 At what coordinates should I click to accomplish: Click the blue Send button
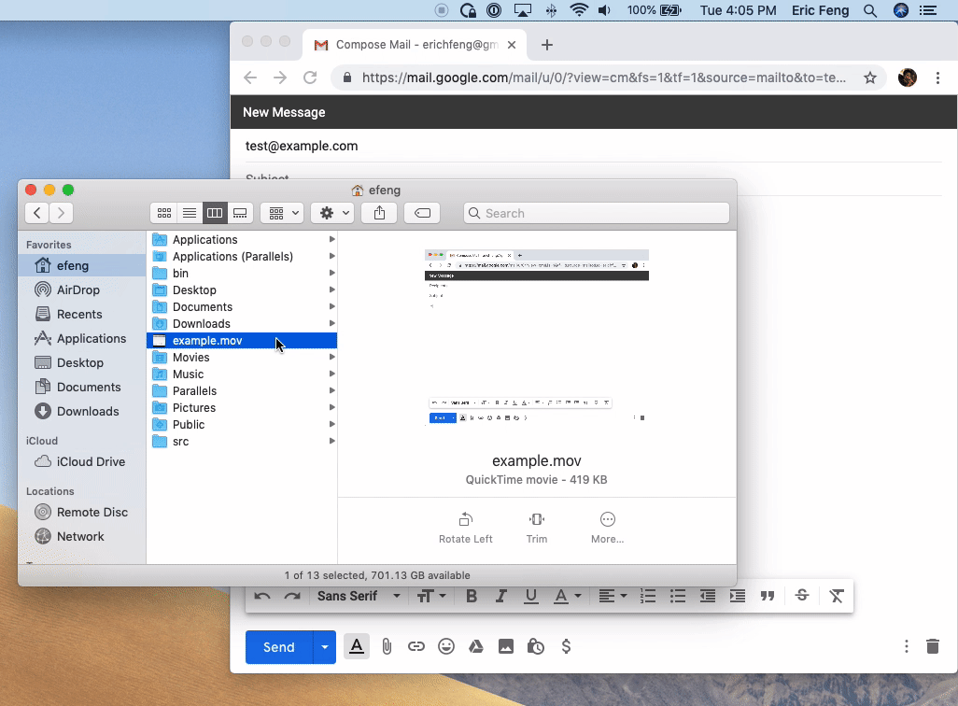(x=278, y=646)
